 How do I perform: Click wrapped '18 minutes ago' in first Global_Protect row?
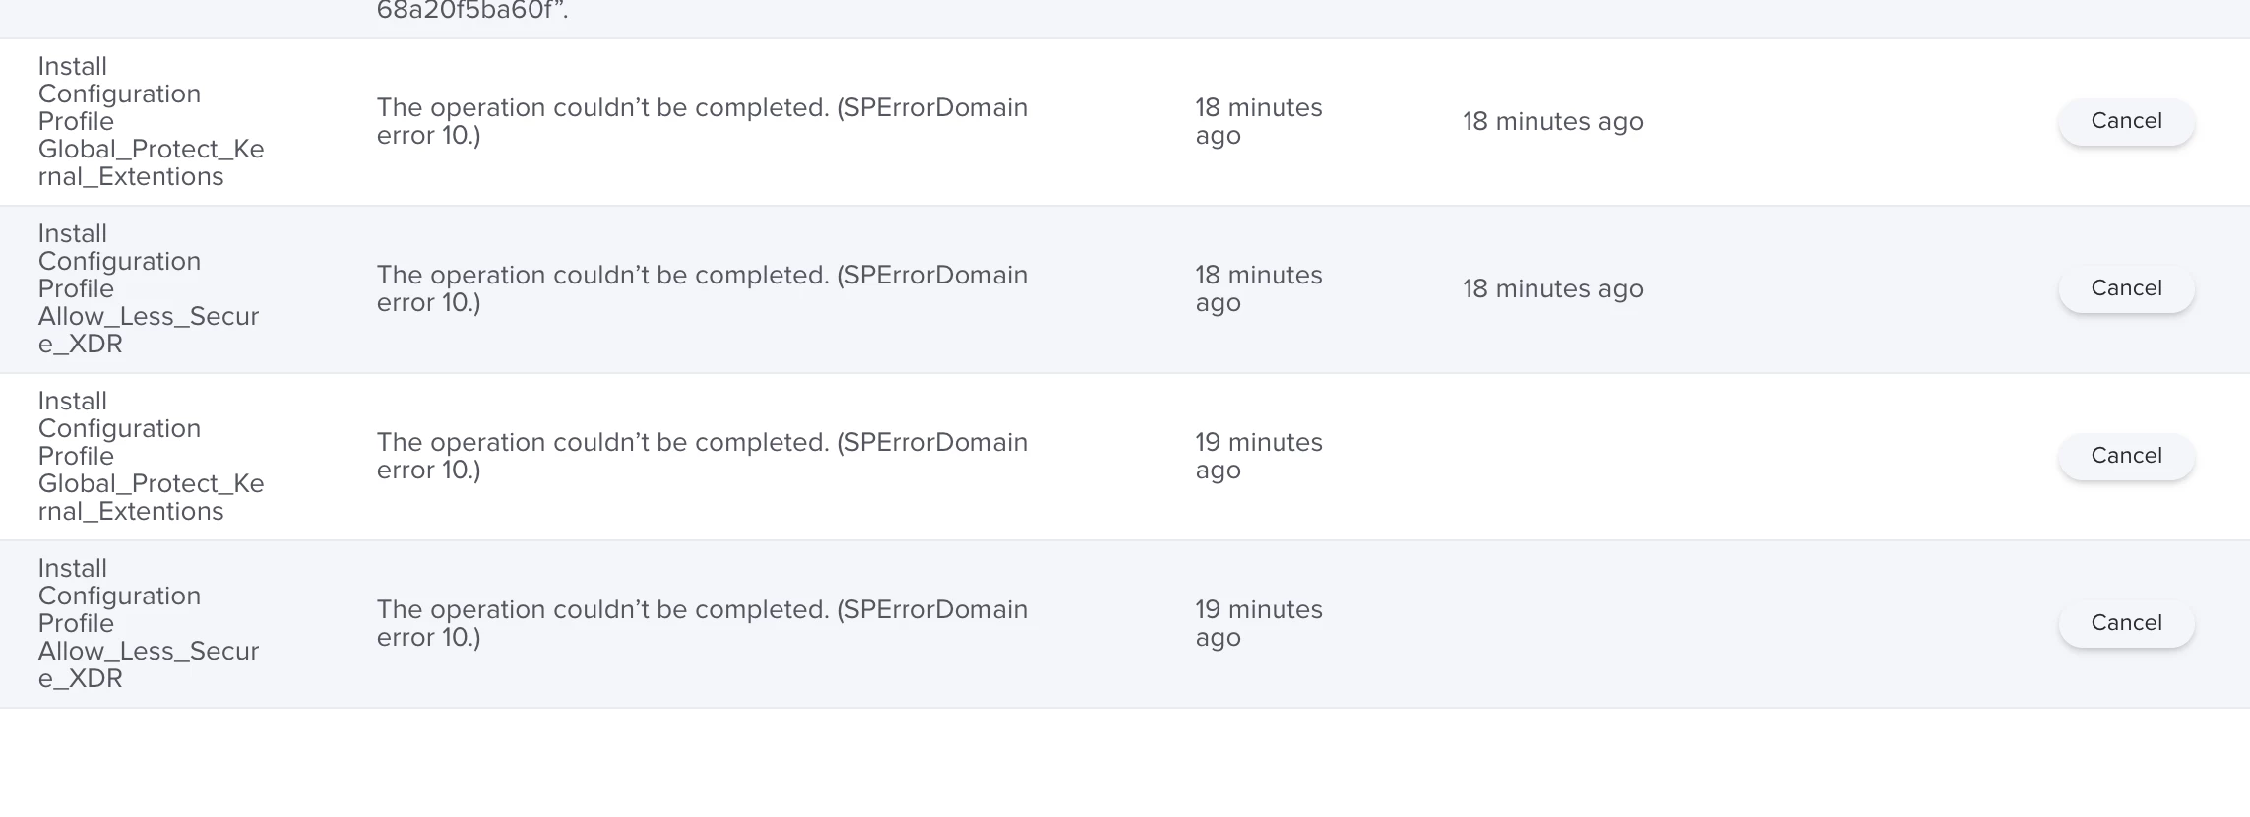pyautogui.click(x=1259, y=121)
